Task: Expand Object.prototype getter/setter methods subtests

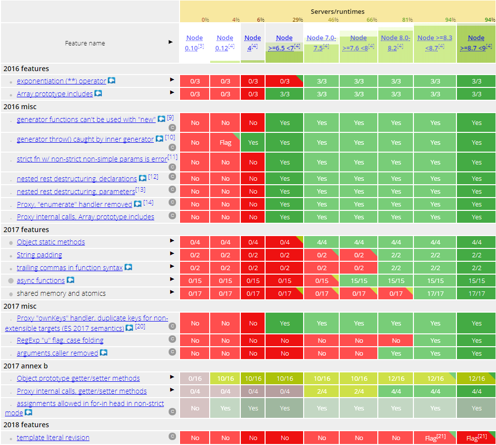Action: point(172,377)
